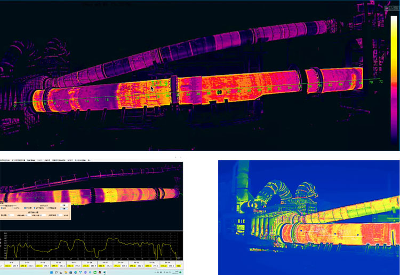Viewport: 400px width, 275px height.
Task: Open taskbar Search magnifier icon
Action: pos(57,272)
